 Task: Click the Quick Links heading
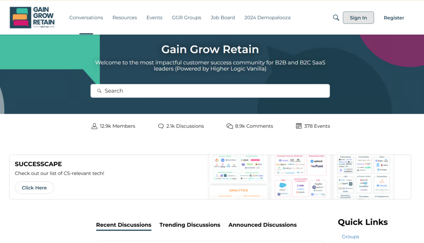tap(363, 222)
